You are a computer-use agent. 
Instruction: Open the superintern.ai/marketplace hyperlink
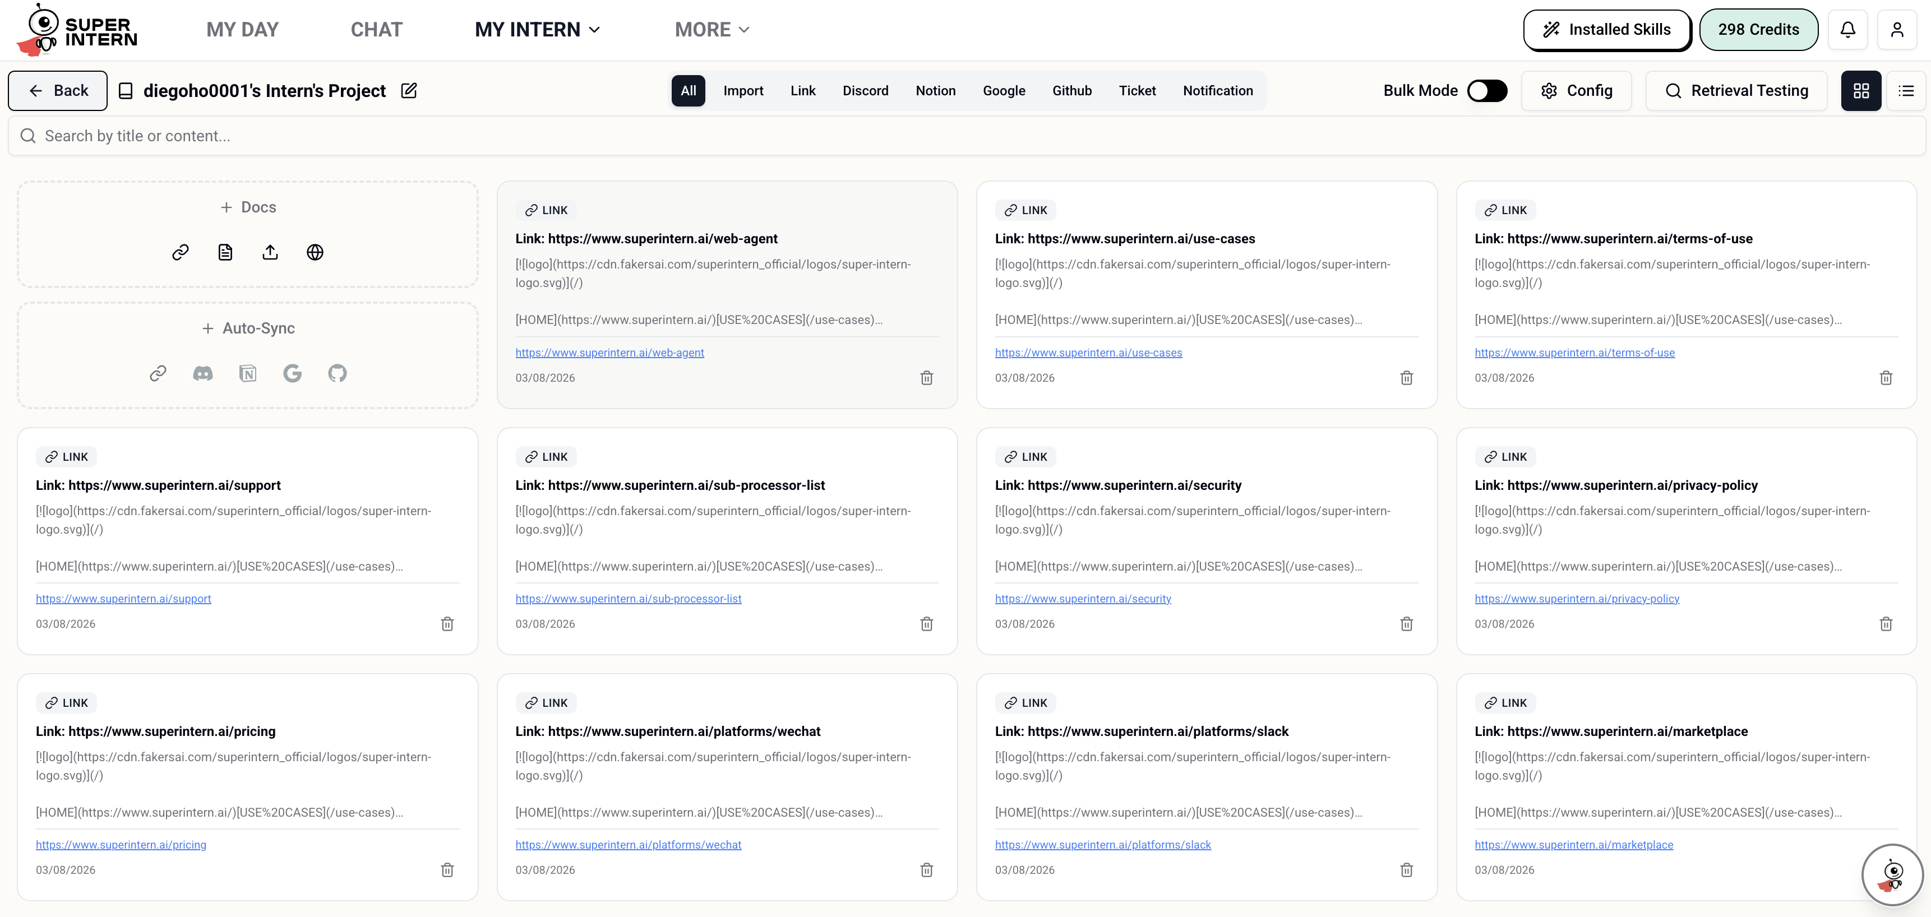[x=1573, y=844]
